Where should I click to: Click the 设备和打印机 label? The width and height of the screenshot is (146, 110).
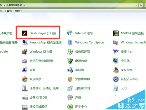click(38, 97)
